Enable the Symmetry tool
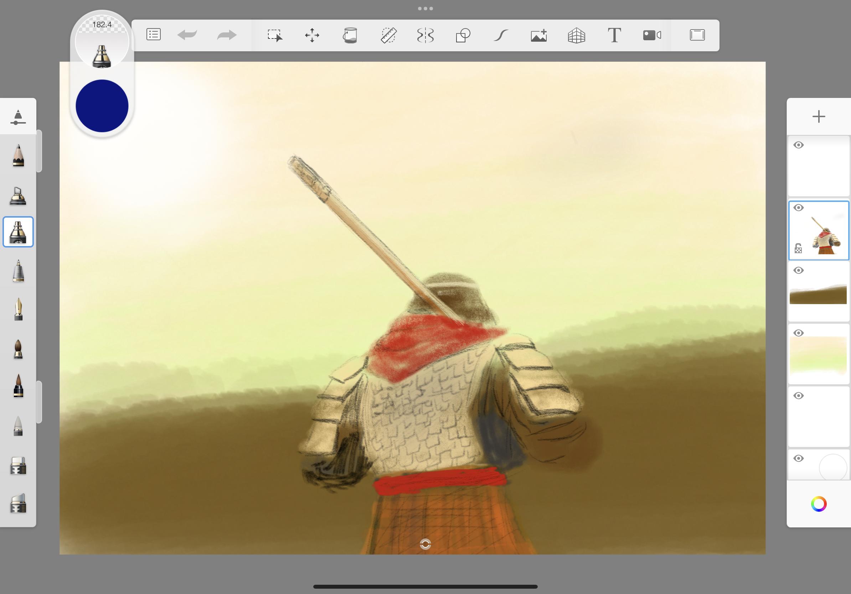This screenshot has width=851, height=594. pyautogui.click(x=425, y=36)
